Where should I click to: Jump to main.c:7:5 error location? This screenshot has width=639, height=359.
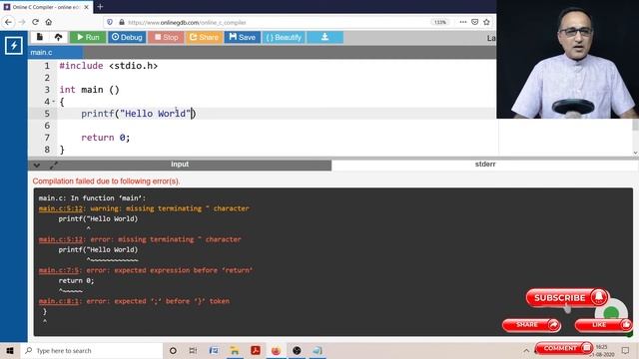point(60,270)
